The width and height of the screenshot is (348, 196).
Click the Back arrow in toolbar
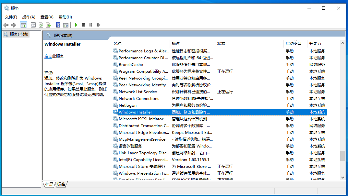6,25
